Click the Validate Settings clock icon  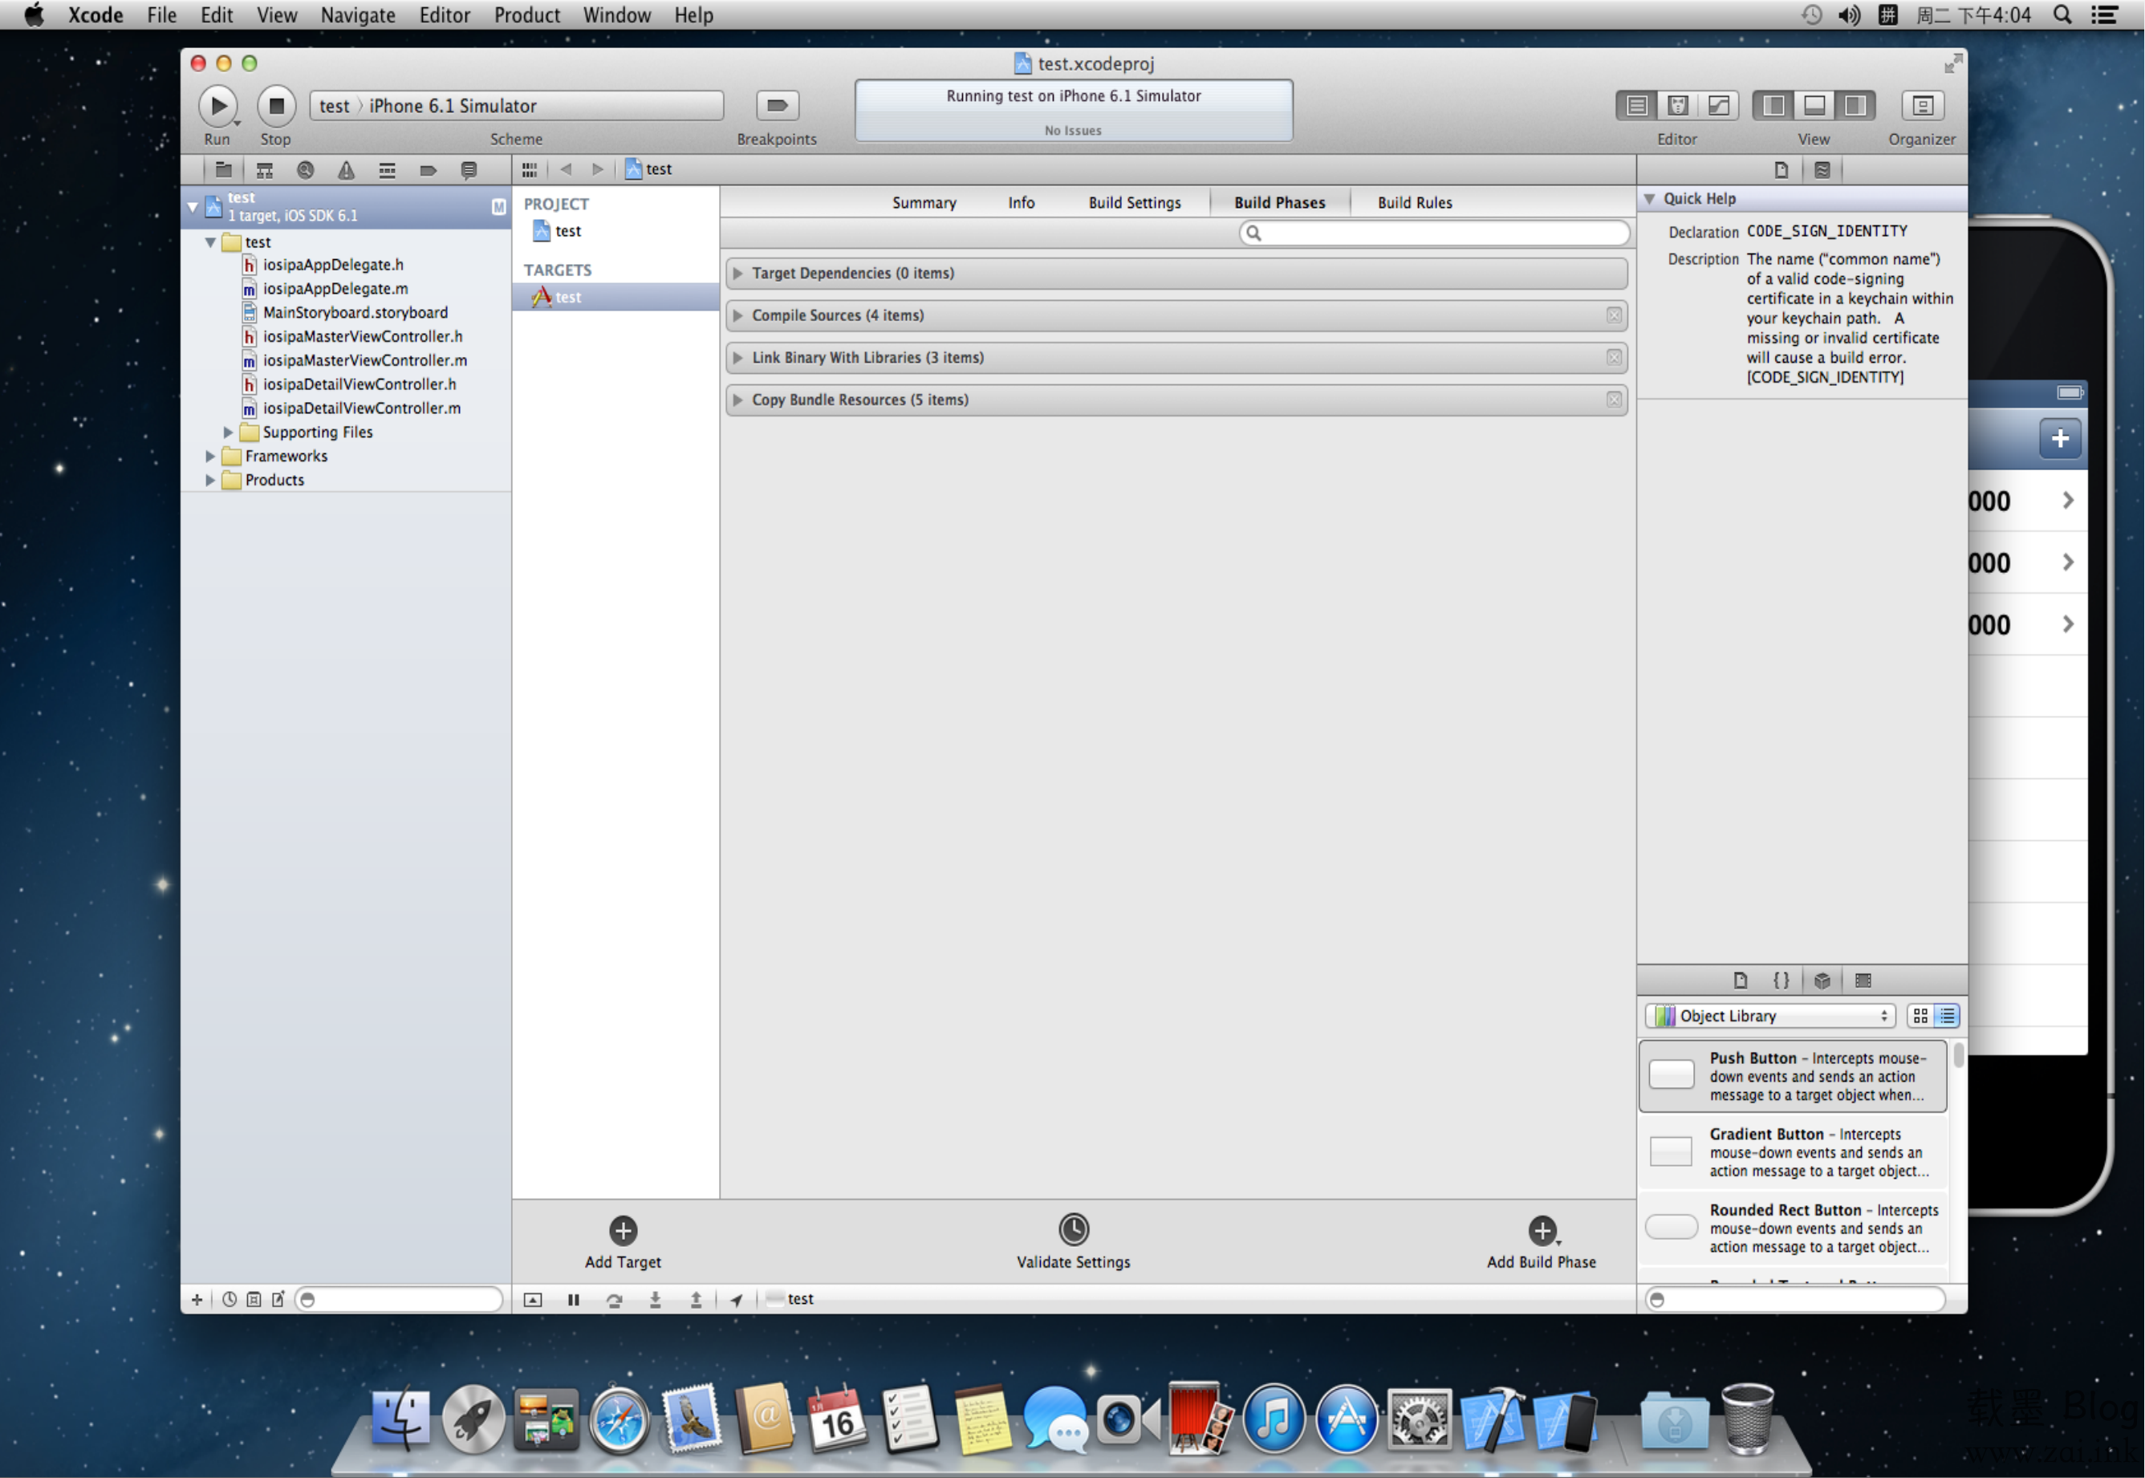click(x=1072, y=1230)
